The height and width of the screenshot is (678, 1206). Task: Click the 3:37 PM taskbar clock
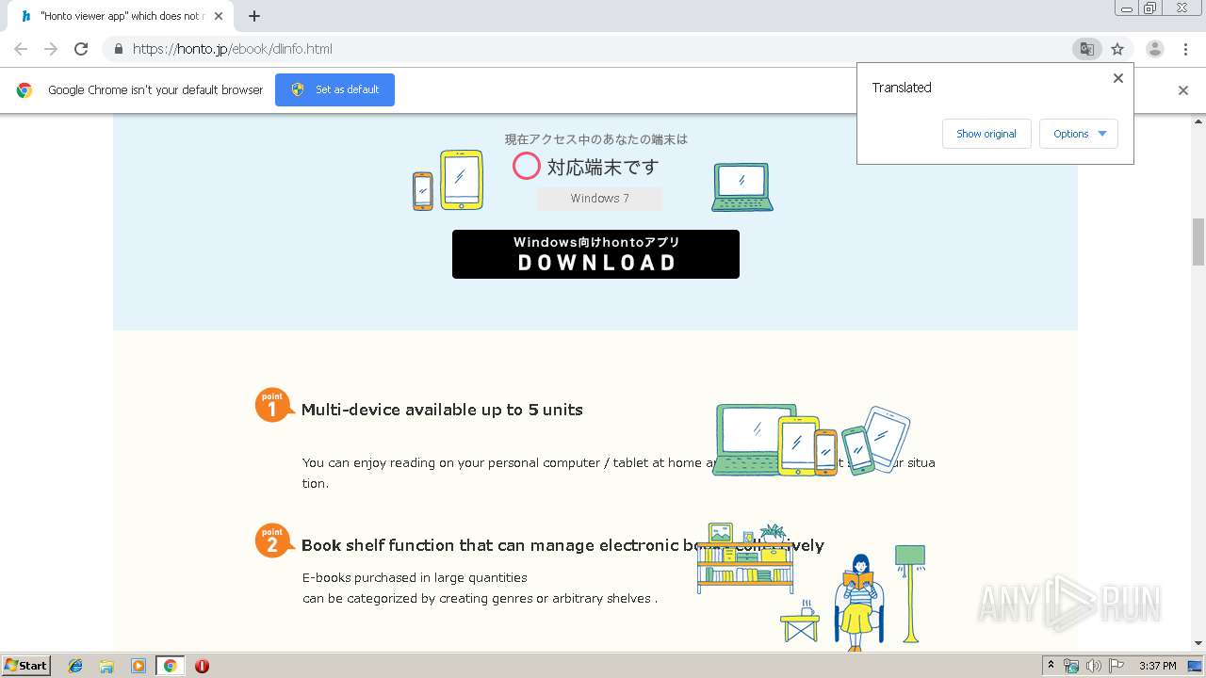(1158, 666)
